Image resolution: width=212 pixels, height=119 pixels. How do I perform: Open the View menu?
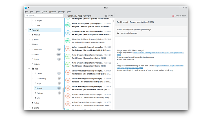37,12
